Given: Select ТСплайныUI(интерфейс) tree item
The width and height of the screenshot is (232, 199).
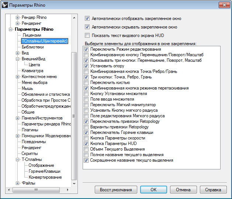Looking at the screenshot, I should 45,41.
